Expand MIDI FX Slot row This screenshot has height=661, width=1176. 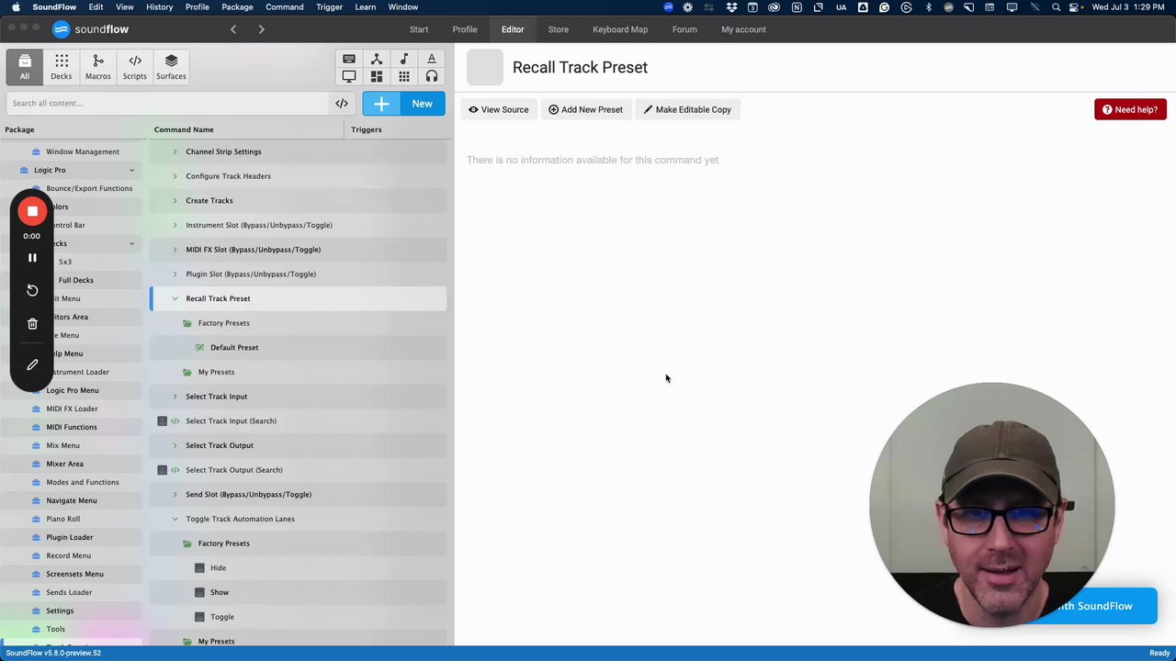175,250
